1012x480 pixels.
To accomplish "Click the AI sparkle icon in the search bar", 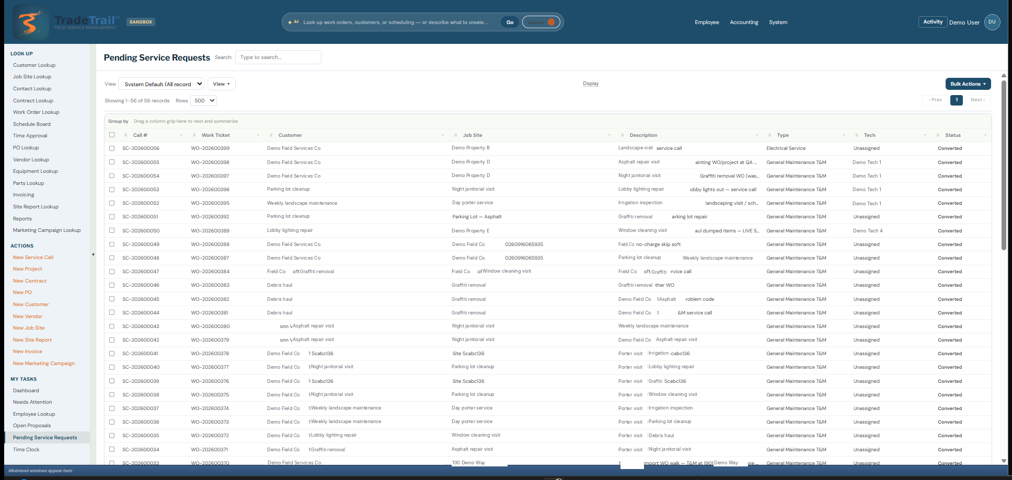I will [x=290, y=22].
